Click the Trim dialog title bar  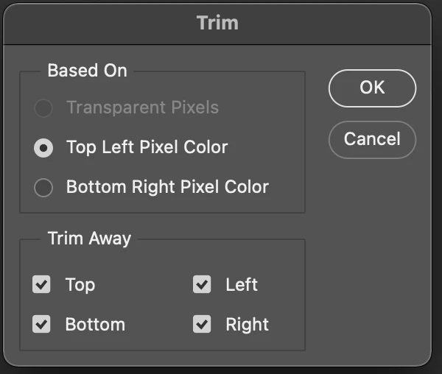(x=217, y=22)
